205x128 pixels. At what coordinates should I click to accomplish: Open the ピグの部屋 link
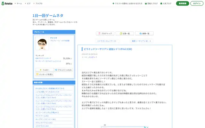(65, 41)
